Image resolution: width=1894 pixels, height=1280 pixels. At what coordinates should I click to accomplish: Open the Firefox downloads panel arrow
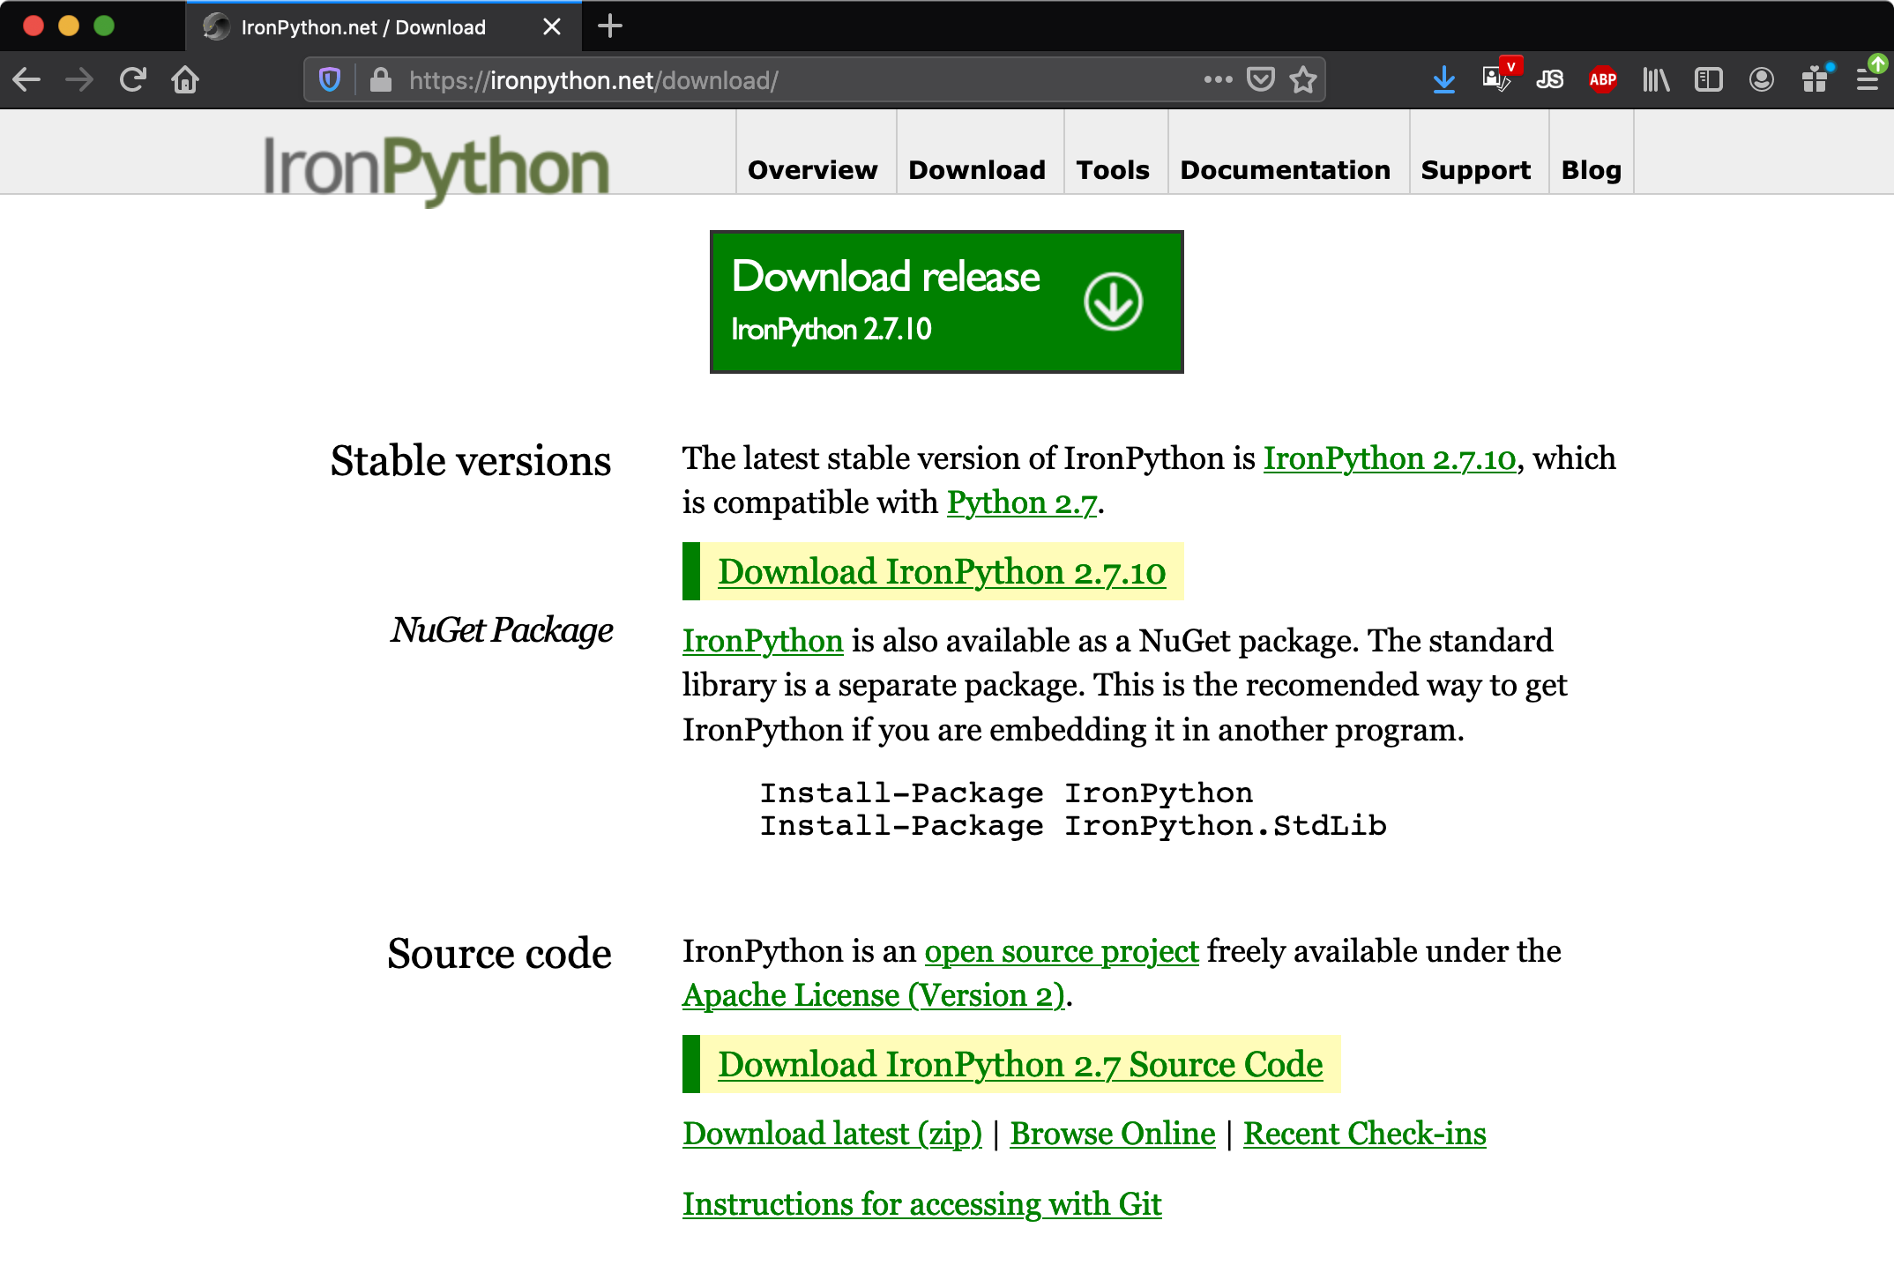pyautogui.click(x=1443, y=80)
